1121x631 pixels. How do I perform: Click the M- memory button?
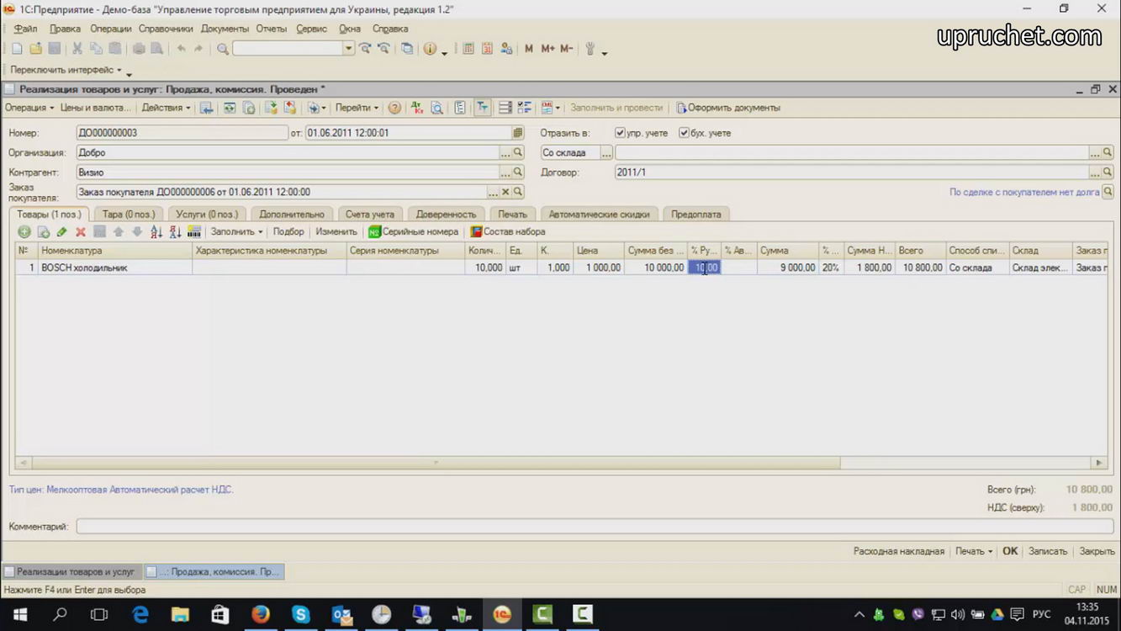[x=566, y=49]
